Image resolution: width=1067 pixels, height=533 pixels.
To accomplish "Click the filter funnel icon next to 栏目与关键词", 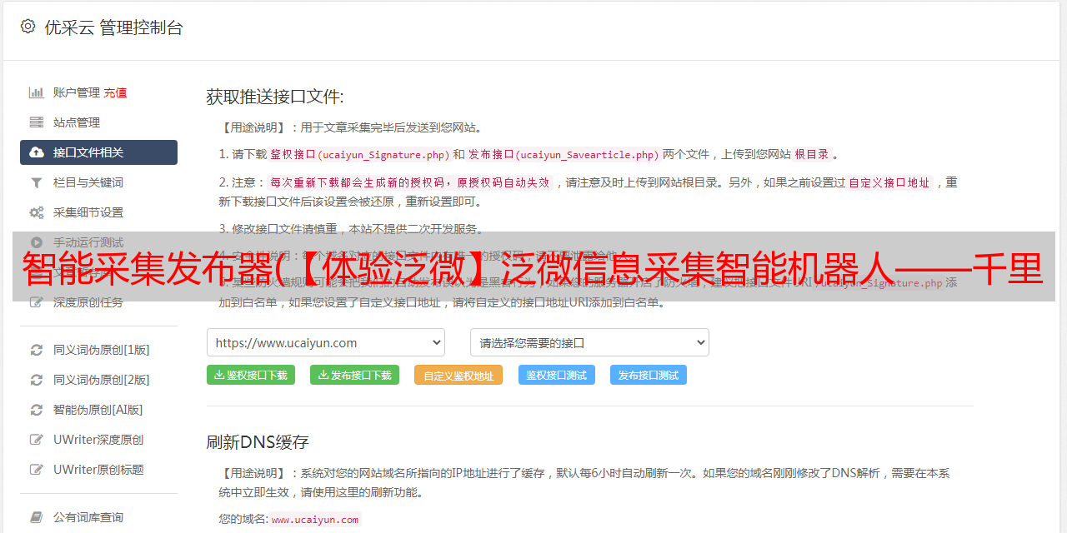I will click(37, 182).
